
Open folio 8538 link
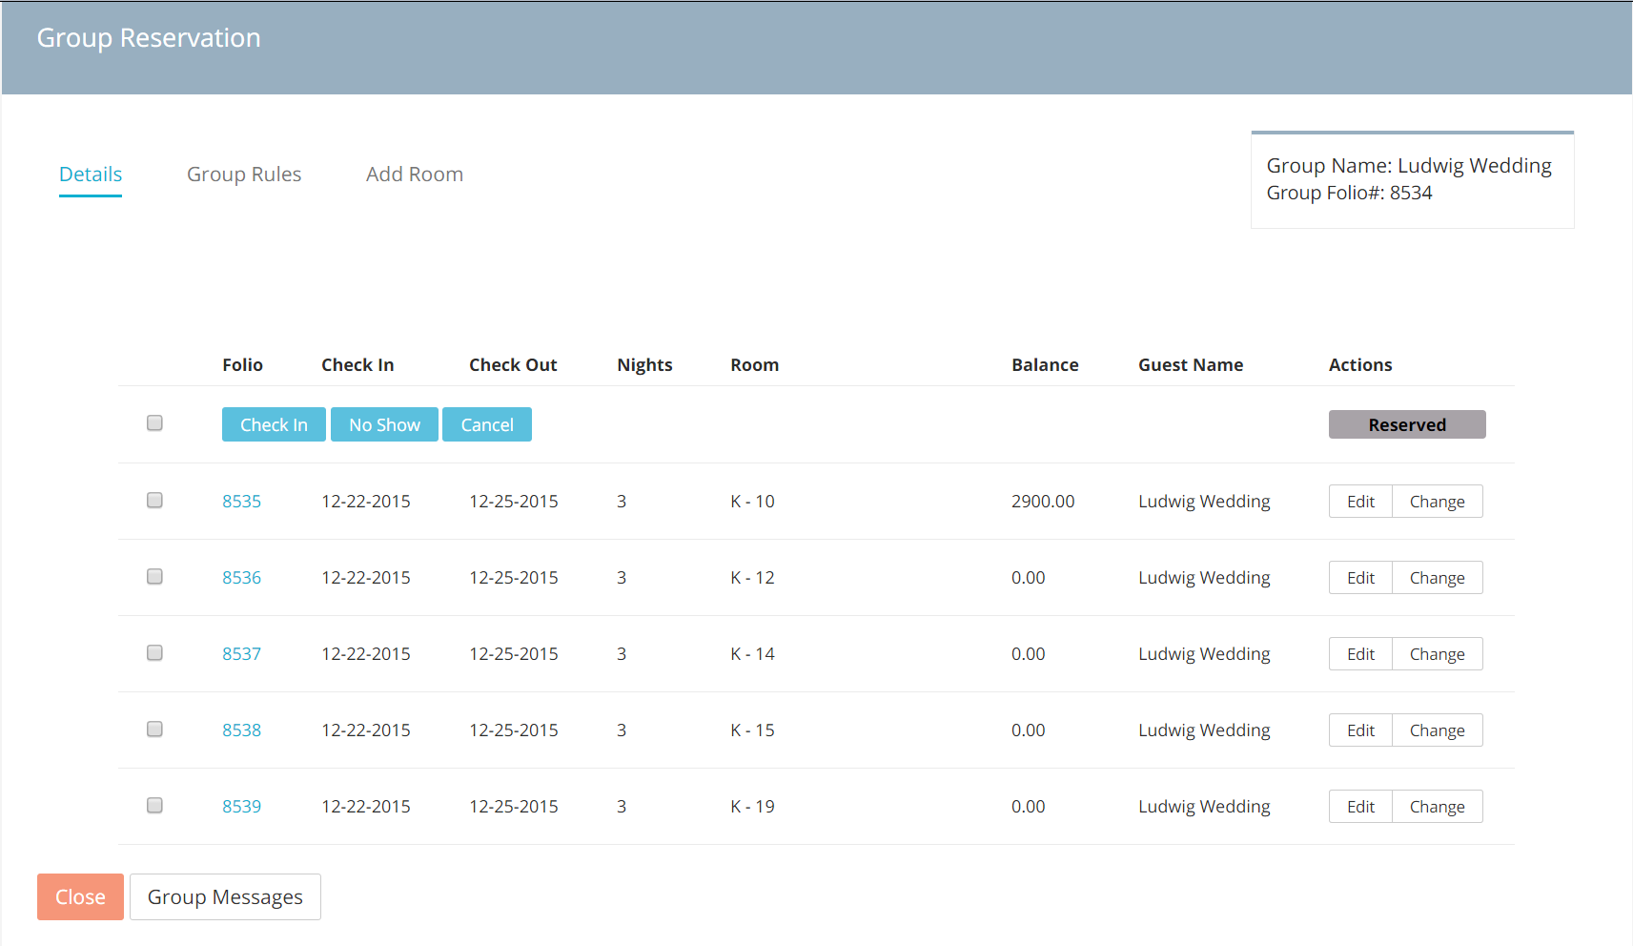241,730
